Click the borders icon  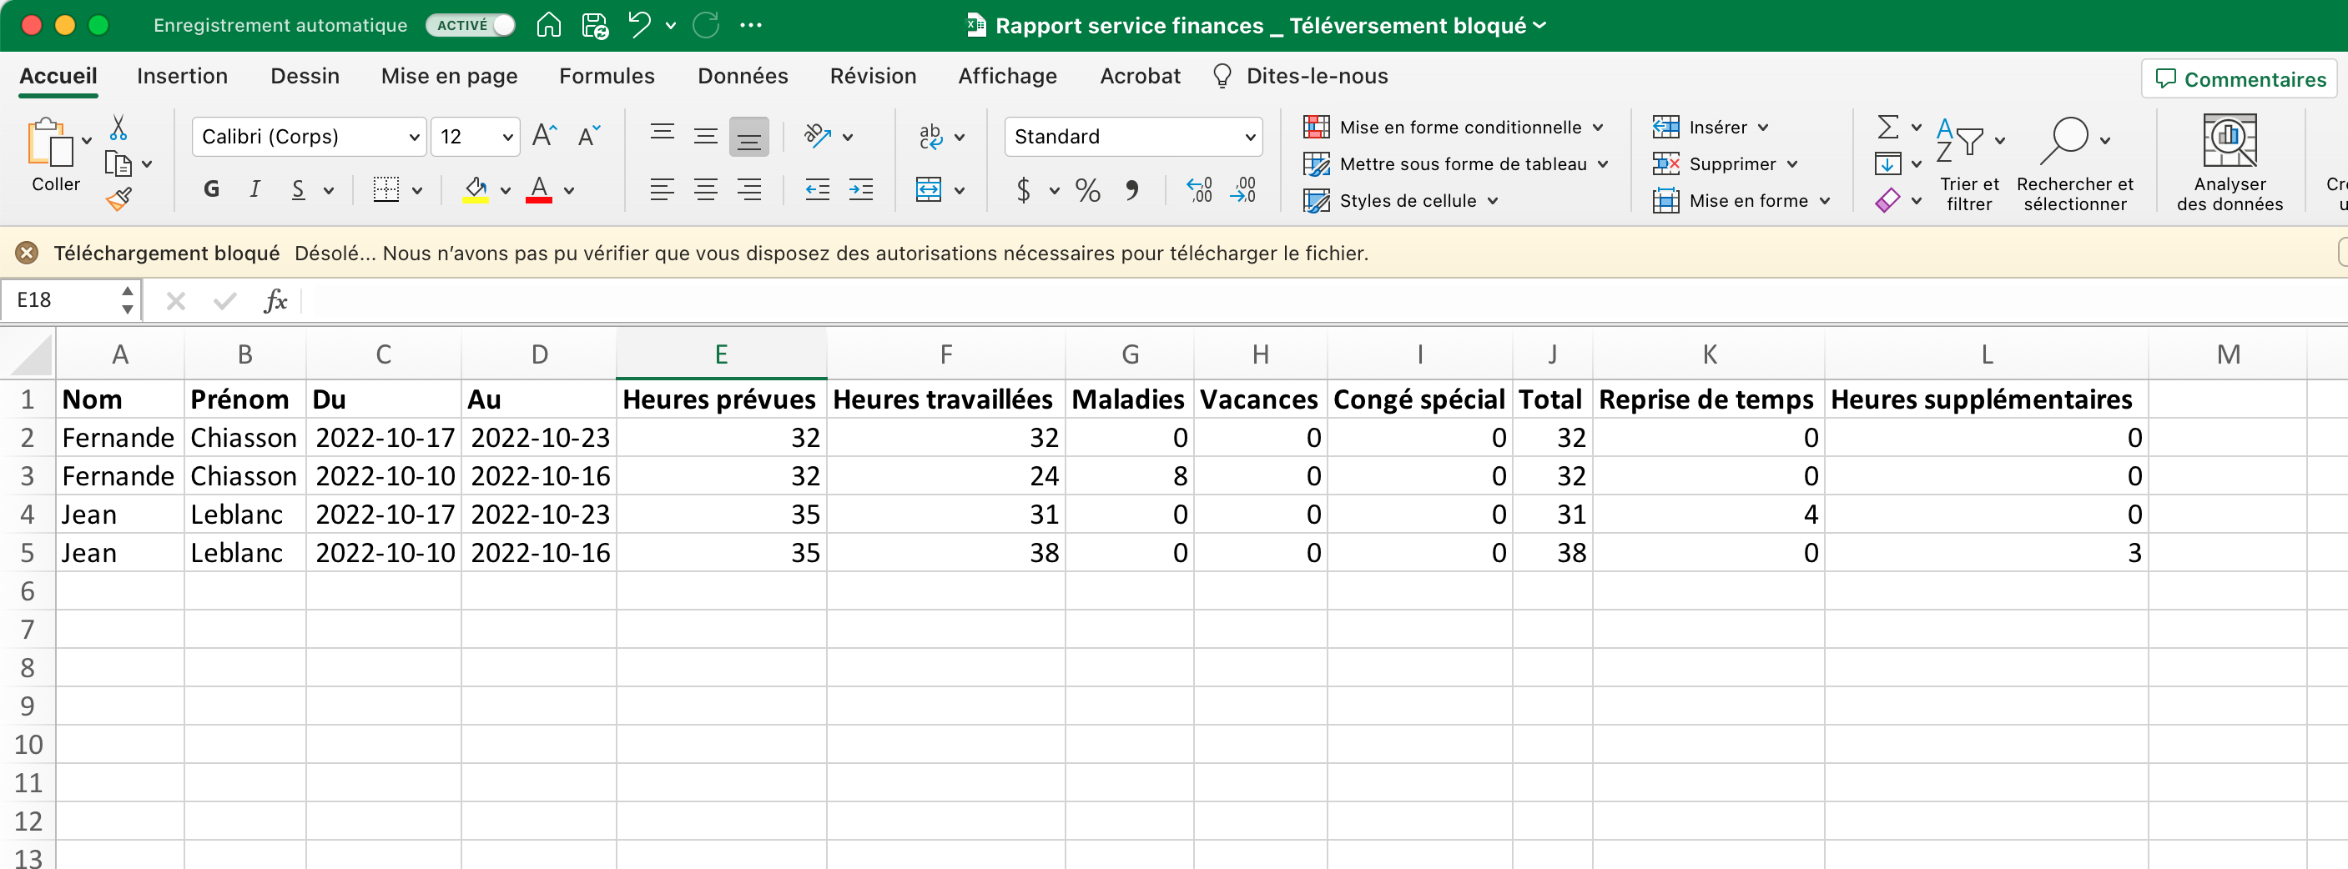(386, 189)
